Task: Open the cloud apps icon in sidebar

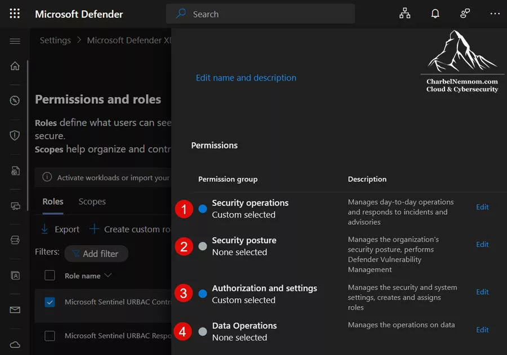Action: [15, 345]
